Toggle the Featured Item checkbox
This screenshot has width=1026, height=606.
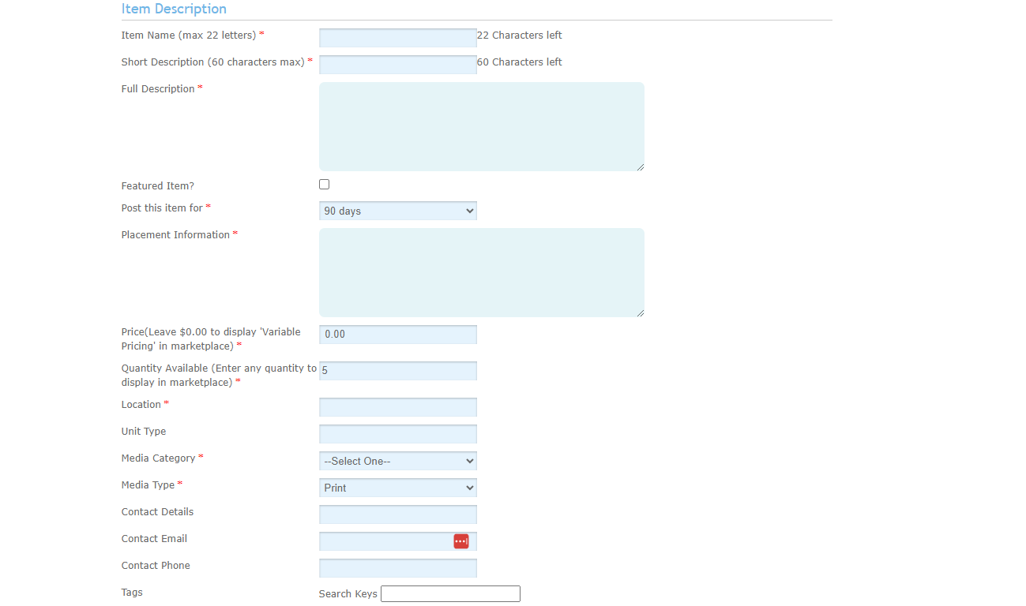324,185
